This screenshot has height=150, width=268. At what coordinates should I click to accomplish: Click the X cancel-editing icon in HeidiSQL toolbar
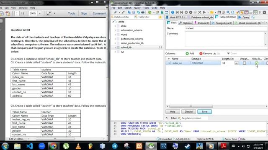(x=200, y=12)
